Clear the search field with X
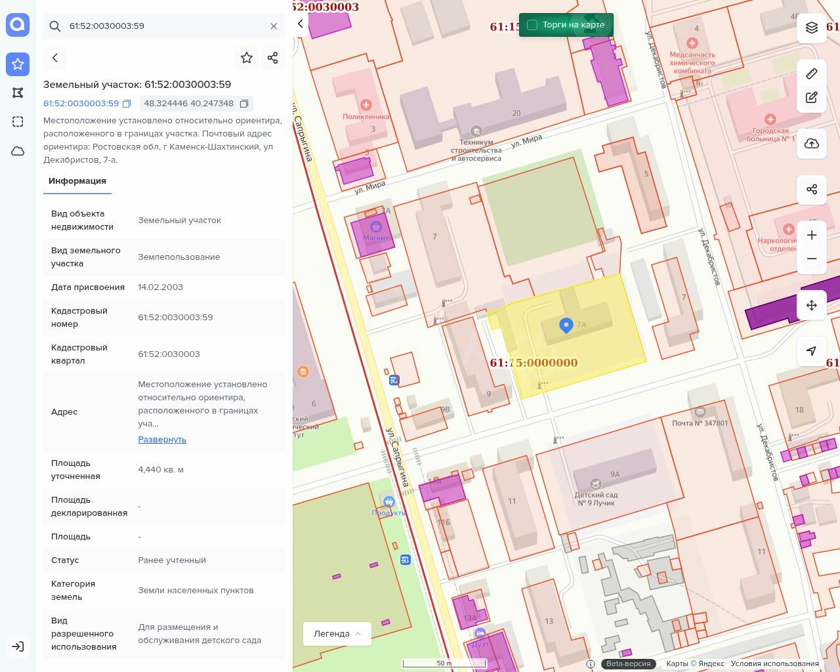The width and height of the screenshot is (840, 672). pyautogui.click(x=274, y=26)
